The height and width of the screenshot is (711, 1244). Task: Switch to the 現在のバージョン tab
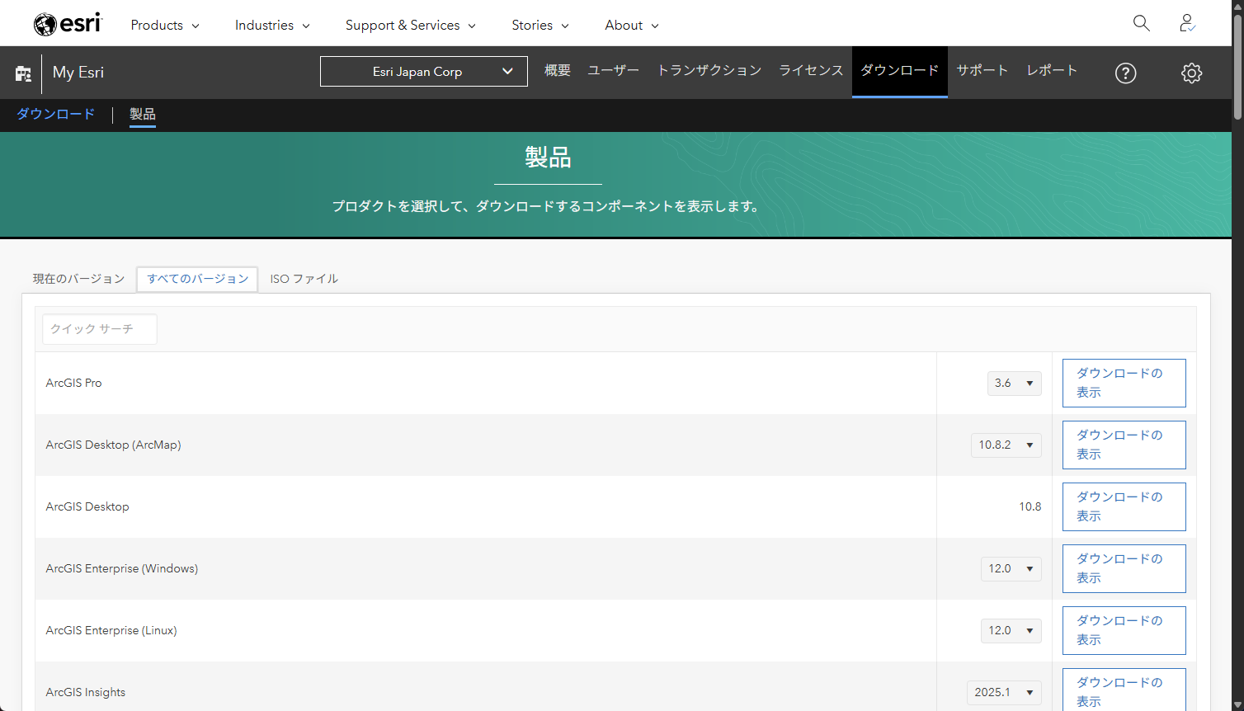point(78,279)
